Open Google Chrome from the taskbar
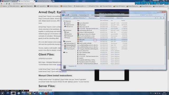This screenshot has height=95, width=169. point(30,93)
